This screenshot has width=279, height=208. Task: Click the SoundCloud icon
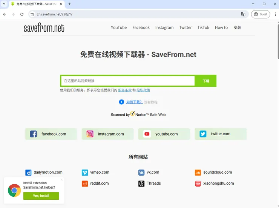[198, 173]
